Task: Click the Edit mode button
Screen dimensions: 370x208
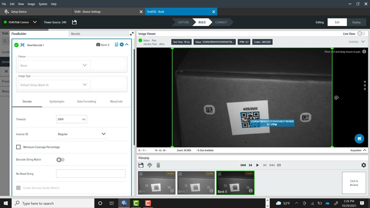Action: [x=337, y=22]
